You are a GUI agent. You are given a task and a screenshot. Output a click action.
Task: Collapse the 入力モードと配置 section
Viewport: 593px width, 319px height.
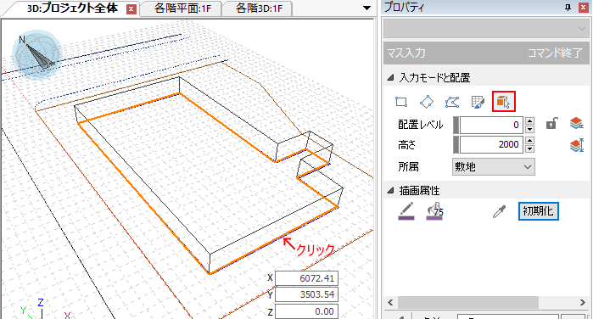391,78
